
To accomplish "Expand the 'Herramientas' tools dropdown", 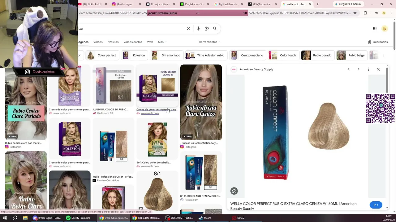I will [x=209, y=42].
